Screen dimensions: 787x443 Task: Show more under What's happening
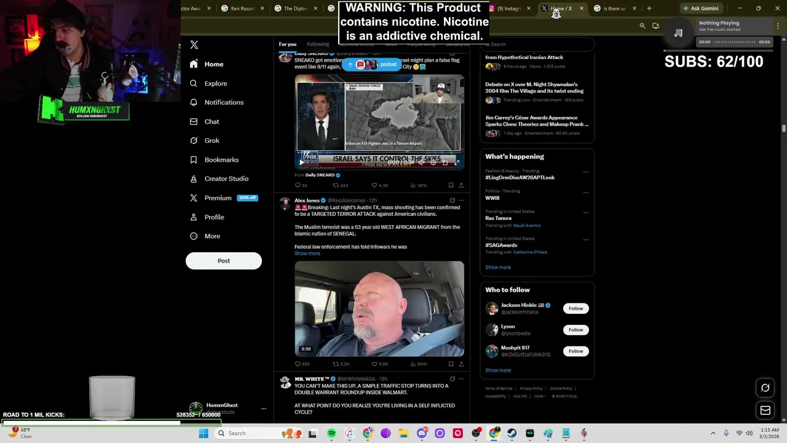[x=498, y=268]
